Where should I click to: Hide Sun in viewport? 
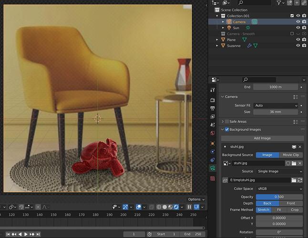(298, 28)
